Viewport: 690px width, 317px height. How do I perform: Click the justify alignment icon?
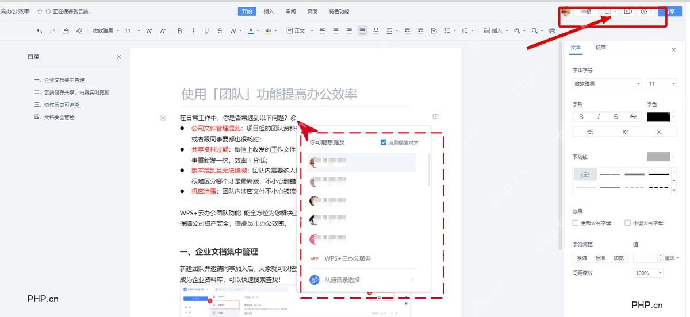pos(362,31)
